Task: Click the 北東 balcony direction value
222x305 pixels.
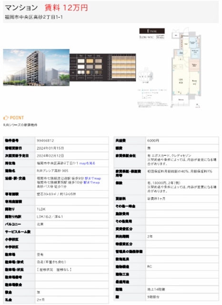Action: 40,224
